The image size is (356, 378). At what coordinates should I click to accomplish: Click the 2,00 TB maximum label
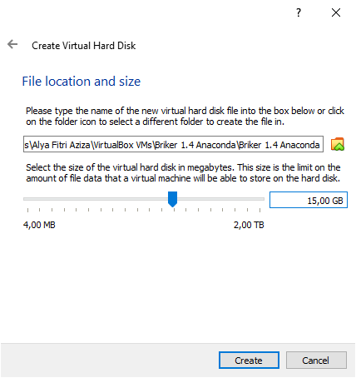249,225
